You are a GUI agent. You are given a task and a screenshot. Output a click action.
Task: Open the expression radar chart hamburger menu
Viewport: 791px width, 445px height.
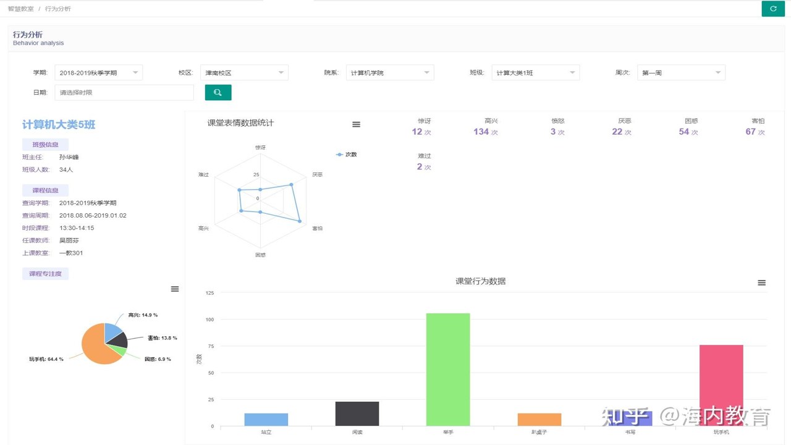pyautogui.click(x=356, y=124)
